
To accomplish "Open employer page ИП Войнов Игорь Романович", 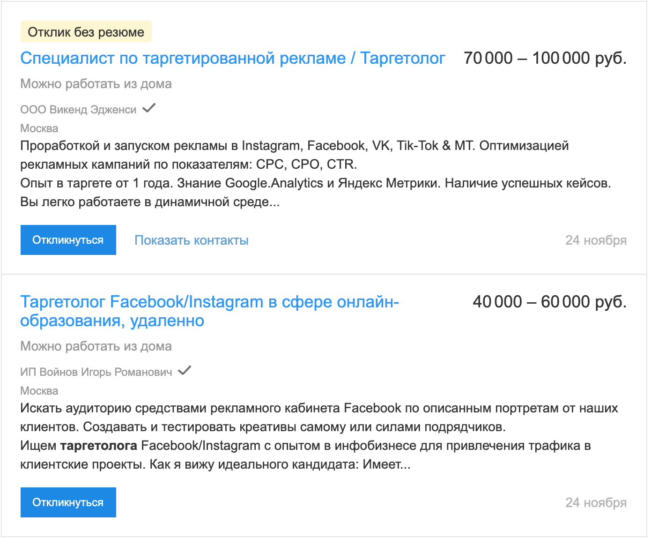I will 96,372.
